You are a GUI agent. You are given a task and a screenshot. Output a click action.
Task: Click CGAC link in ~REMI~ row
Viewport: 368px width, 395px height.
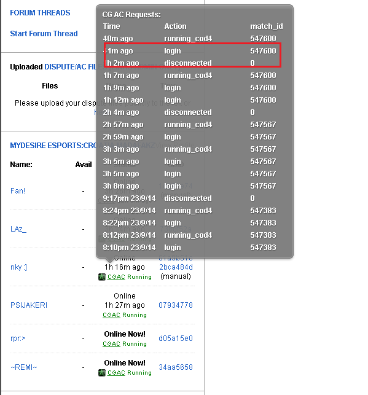coord(116,373)
